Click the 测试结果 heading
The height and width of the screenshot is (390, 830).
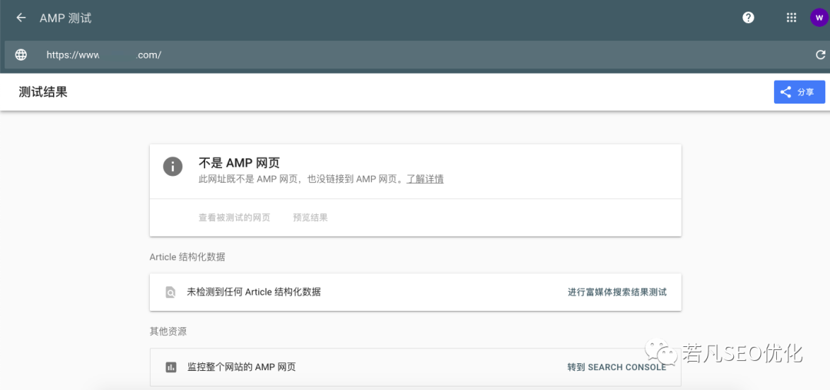[x=43, y=92]
